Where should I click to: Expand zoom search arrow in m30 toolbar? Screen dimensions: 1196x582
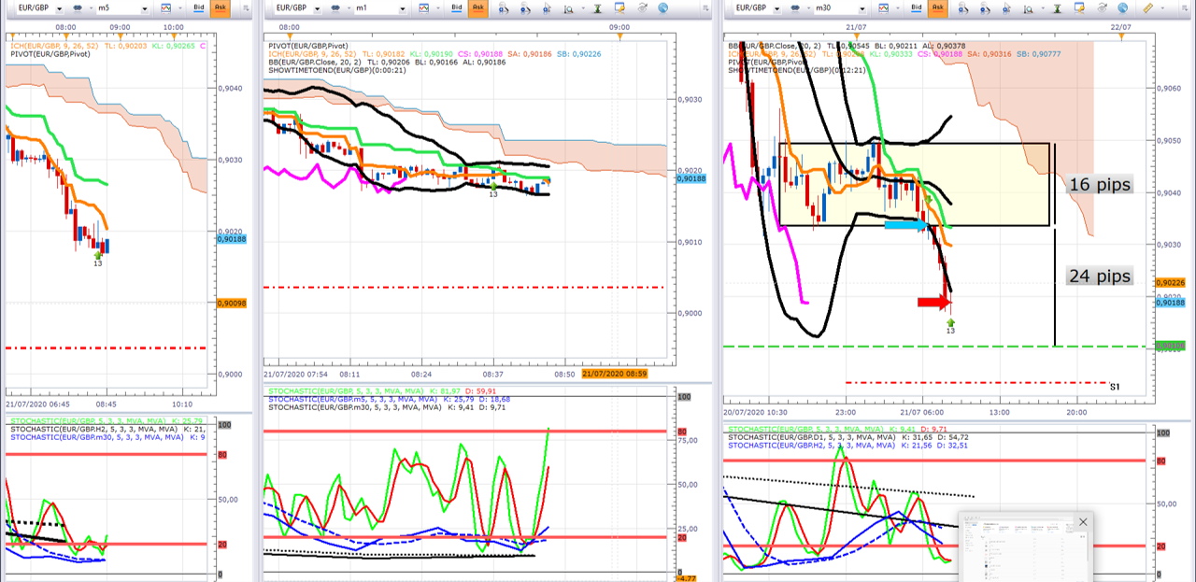[x=1043, y=7]
